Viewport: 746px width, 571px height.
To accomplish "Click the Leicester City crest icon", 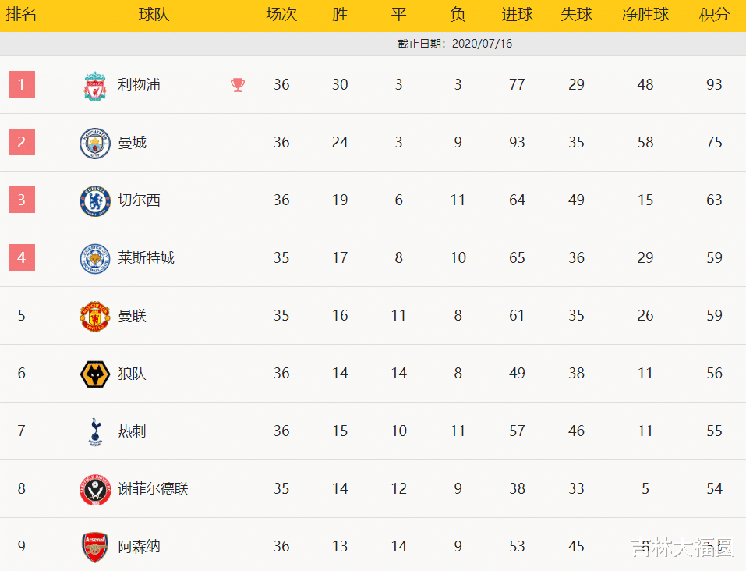I will click(95, 258).
